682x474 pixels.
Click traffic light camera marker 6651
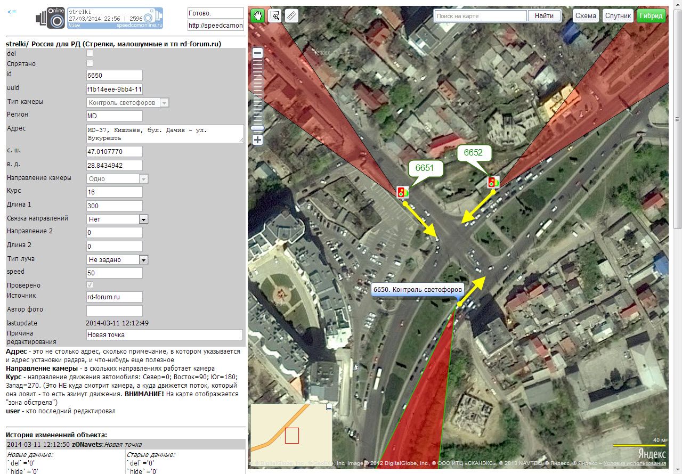403,192
